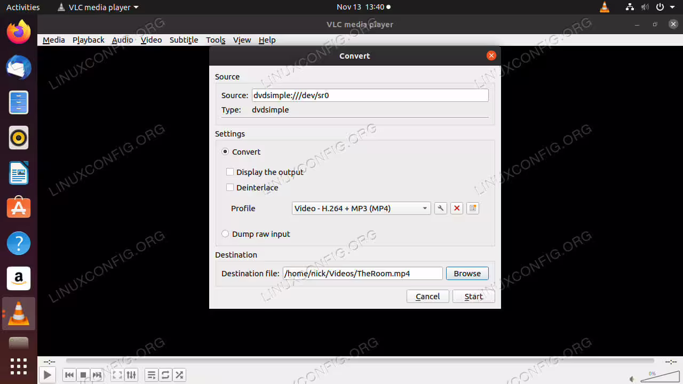Click the elapsed time label
Image resolution: width=683 pixels, height=384 pixels.
tap(49, 362)
